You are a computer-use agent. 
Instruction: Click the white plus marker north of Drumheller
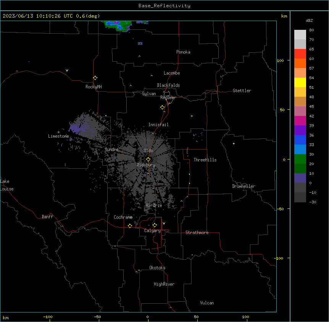[x=234, y=143]
